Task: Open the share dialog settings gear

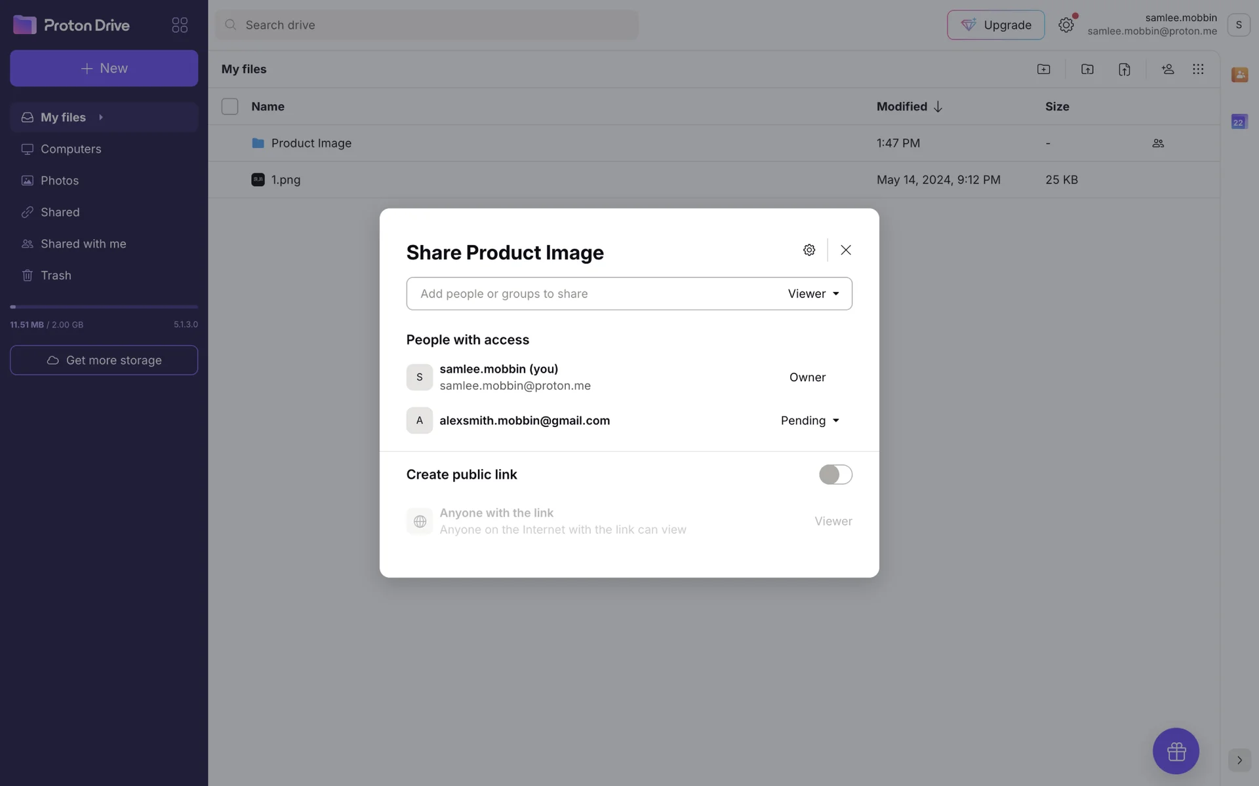Action: pos(809,250)
